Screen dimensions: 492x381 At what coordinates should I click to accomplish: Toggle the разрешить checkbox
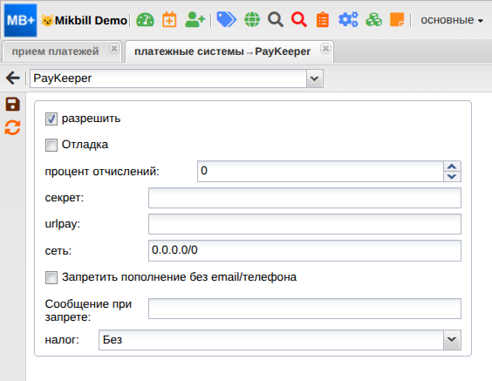point(51,119)
